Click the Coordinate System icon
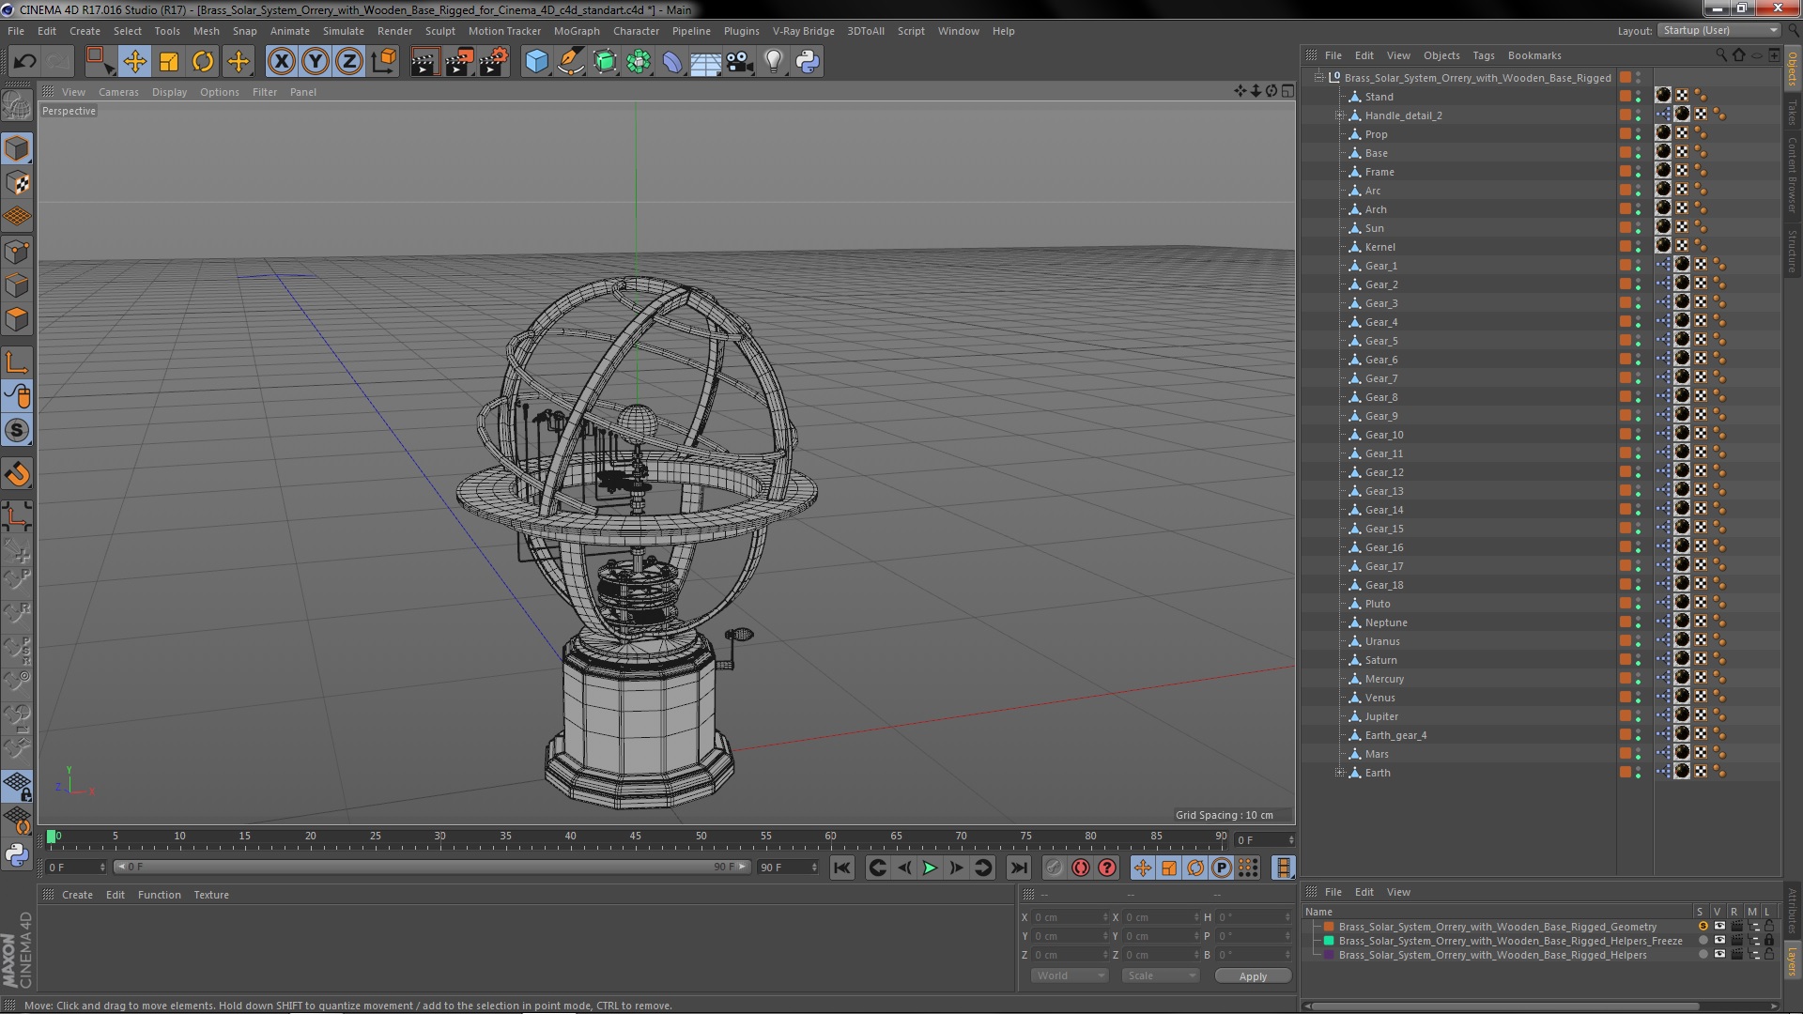Viewport: 1803px width, 1014px height. [384, 62]
